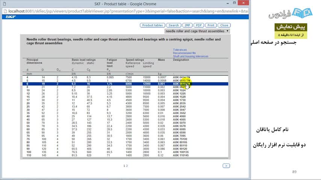Open Shaft and housing tolerances link
The width and height of the screenshot is (321, 180).
click(191, 57)
